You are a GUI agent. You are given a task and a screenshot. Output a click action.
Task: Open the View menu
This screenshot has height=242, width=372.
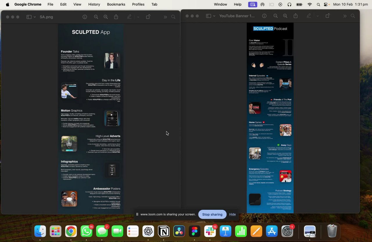coord(77,4)
